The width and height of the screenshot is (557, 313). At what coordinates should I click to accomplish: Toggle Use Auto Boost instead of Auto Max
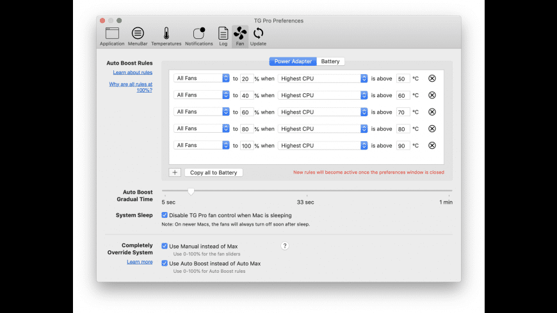pyautogui.click(x=165, y=263)
